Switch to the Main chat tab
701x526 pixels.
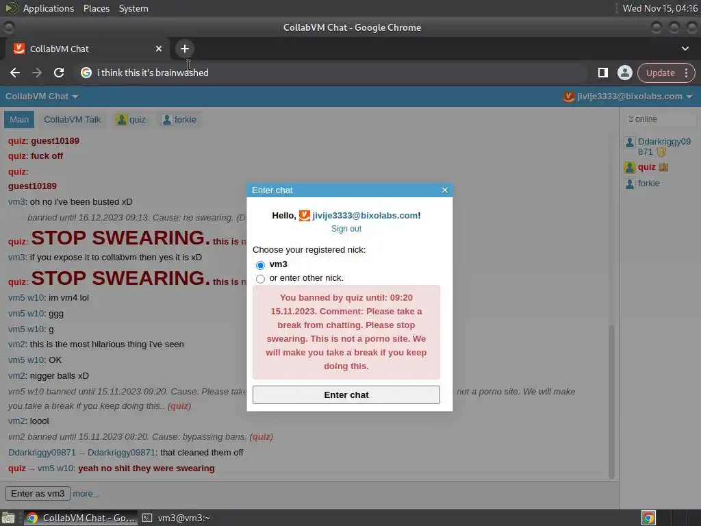click(x=19, y=119)
